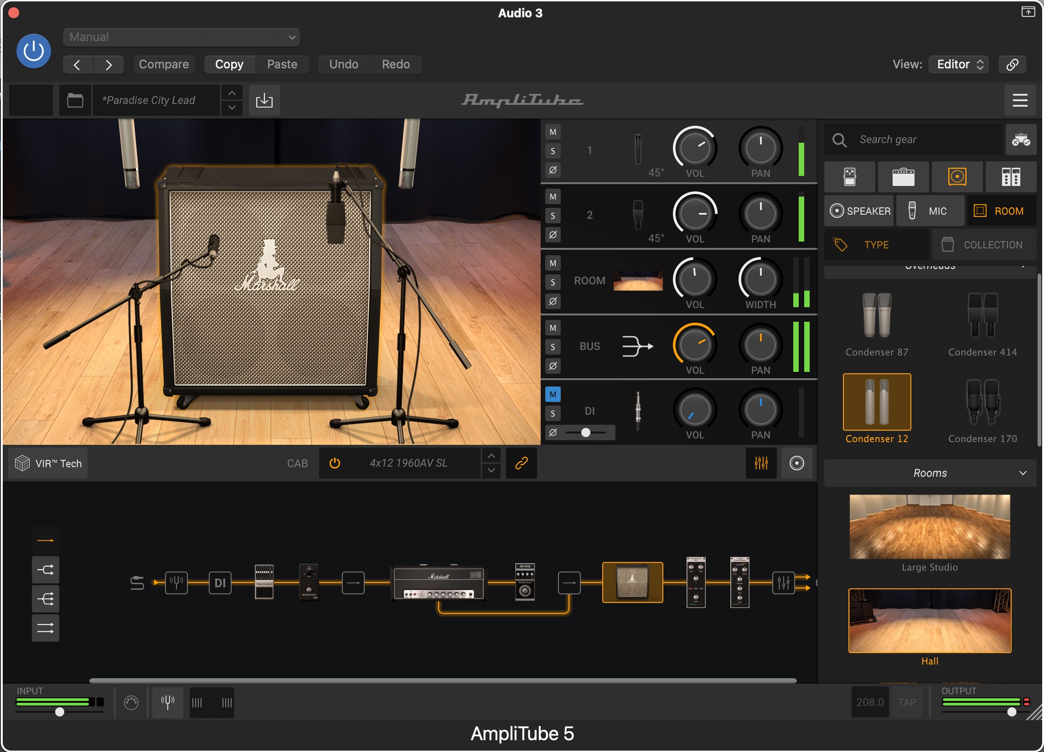Viewport: 1044px width, 752px height.
Task: Solo mic channel 1
Action: 553,151
